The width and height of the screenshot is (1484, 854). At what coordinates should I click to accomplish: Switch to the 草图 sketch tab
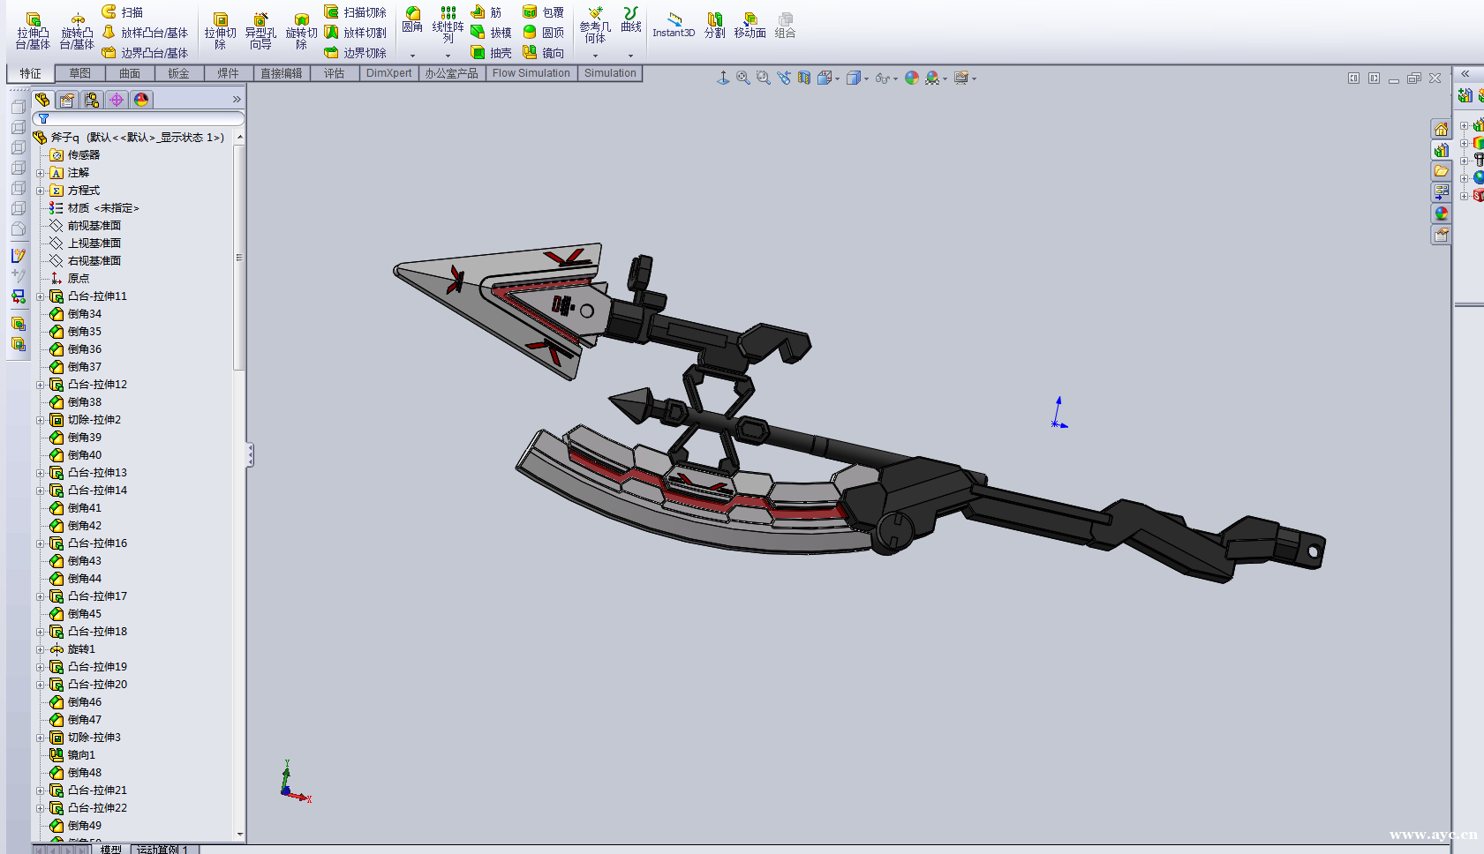[79, 73]
